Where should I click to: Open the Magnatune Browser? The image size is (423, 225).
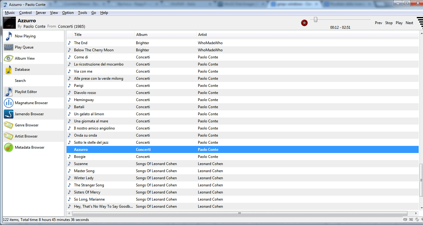pos(33,103)
